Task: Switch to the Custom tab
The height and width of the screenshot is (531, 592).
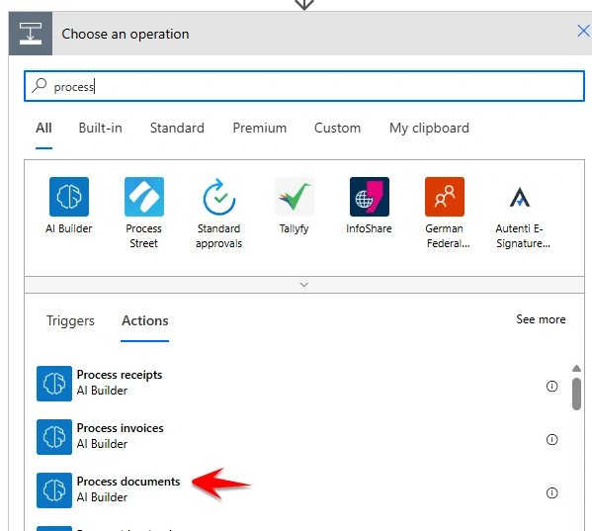Action: 338,128
